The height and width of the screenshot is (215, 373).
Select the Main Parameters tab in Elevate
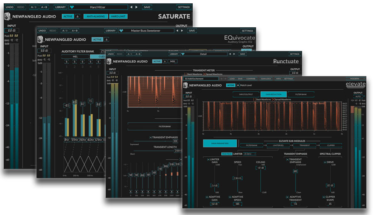[x=220, y=143]
